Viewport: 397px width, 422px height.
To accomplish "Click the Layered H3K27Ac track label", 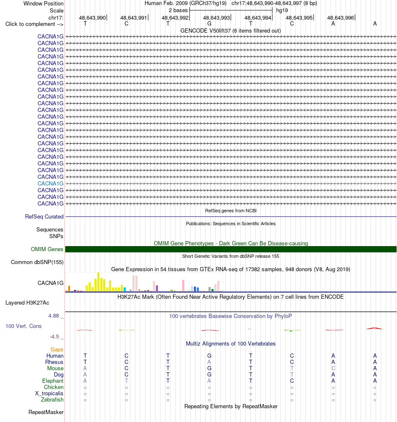I will pos(27,303).
